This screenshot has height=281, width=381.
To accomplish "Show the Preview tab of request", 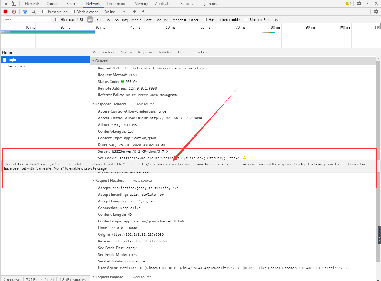I will tap(126, 52).
